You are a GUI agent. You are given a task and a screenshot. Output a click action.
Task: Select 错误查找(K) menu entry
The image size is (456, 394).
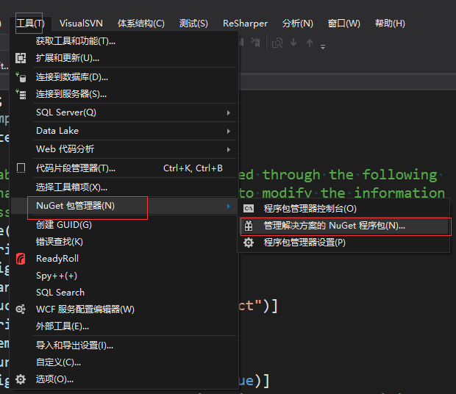pos(124,242)
